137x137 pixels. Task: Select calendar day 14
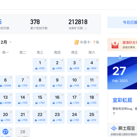(23, 99)
